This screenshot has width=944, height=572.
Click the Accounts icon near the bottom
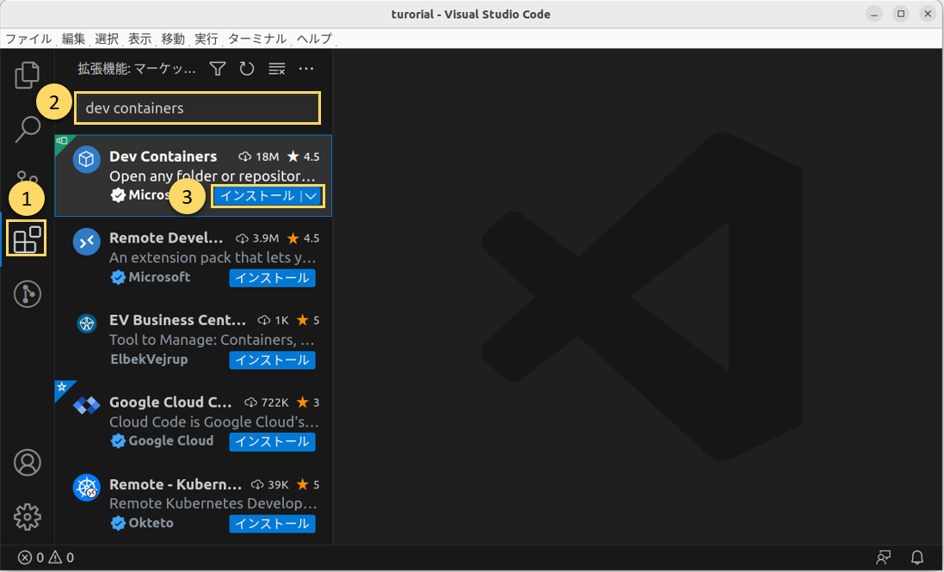click(27, 462)
